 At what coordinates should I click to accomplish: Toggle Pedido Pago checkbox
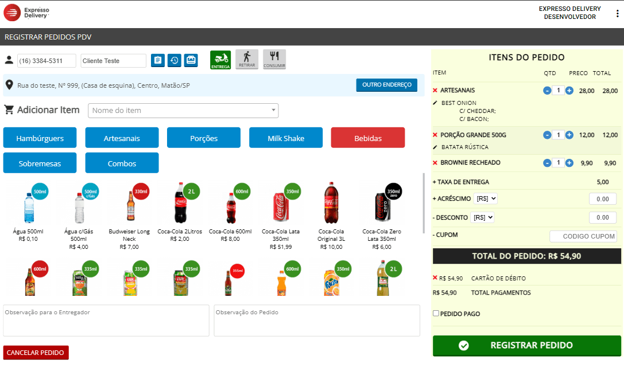(x=436, y=313)
